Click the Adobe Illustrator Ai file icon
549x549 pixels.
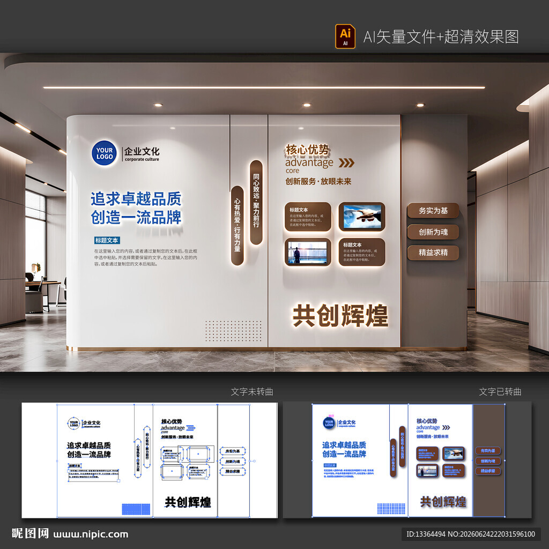[x=345, y=36]
